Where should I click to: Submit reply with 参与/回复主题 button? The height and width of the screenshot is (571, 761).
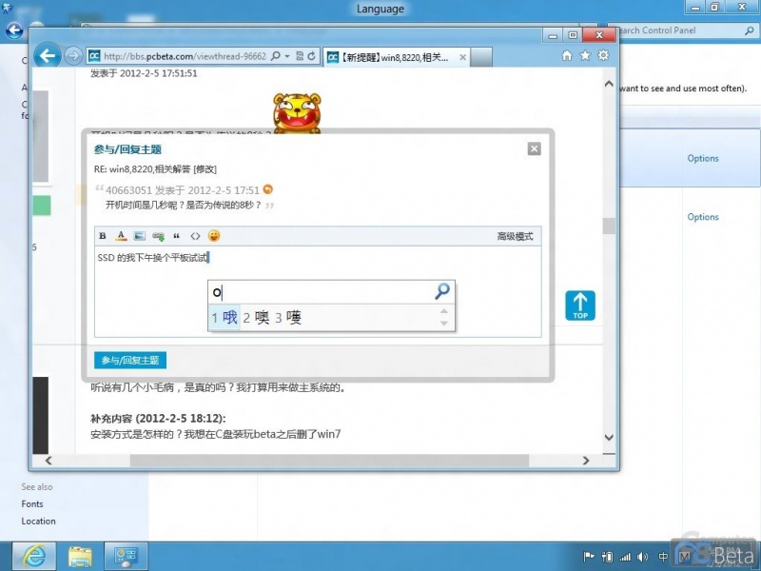click(130, 361)
